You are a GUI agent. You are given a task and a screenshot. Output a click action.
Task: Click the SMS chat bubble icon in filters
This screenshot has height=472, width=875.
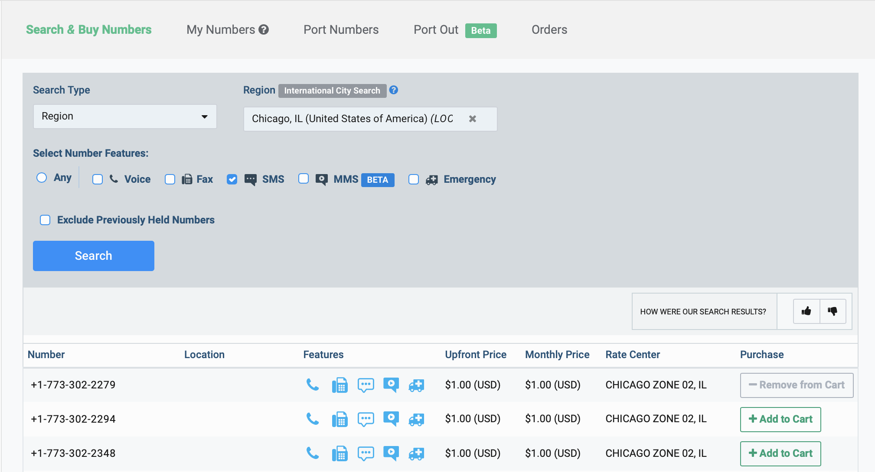(x=251, y=180)
